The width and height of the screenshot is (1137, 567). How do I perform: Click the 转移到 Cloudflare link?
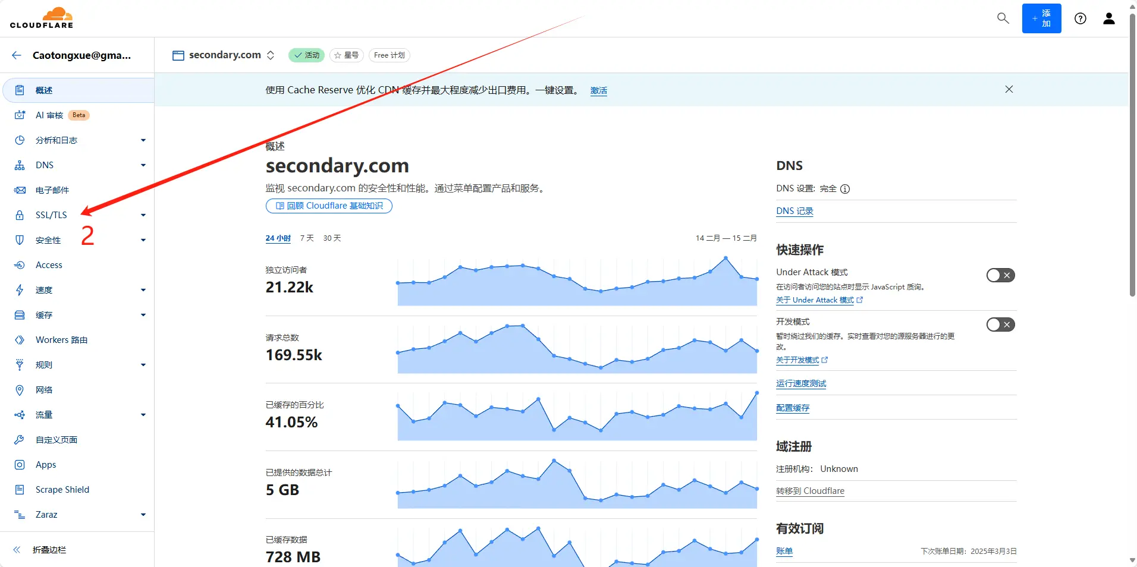click(810, 491)
